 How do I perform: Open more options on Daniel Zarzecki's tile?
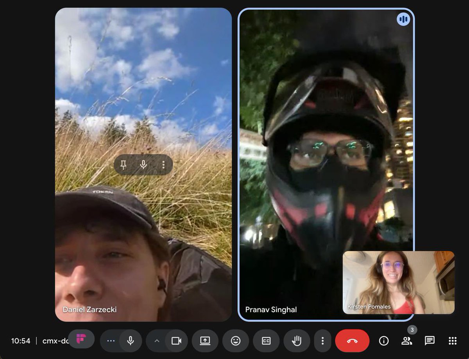[163, 165]
